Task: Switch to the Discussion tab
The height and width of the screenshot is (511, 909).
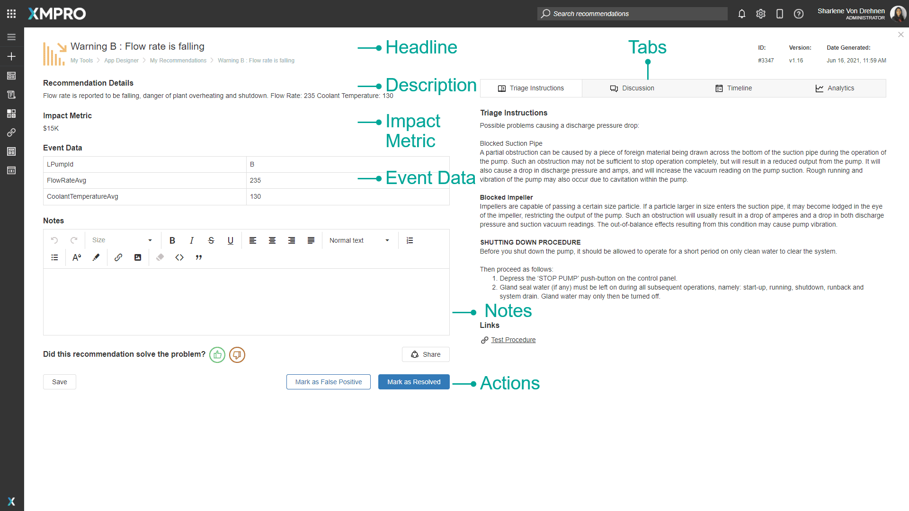Action: pos(632,88)
